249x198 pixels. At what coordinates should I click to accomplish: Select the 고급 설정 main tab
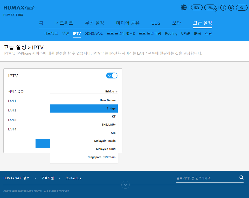click(x=203, y=23)
